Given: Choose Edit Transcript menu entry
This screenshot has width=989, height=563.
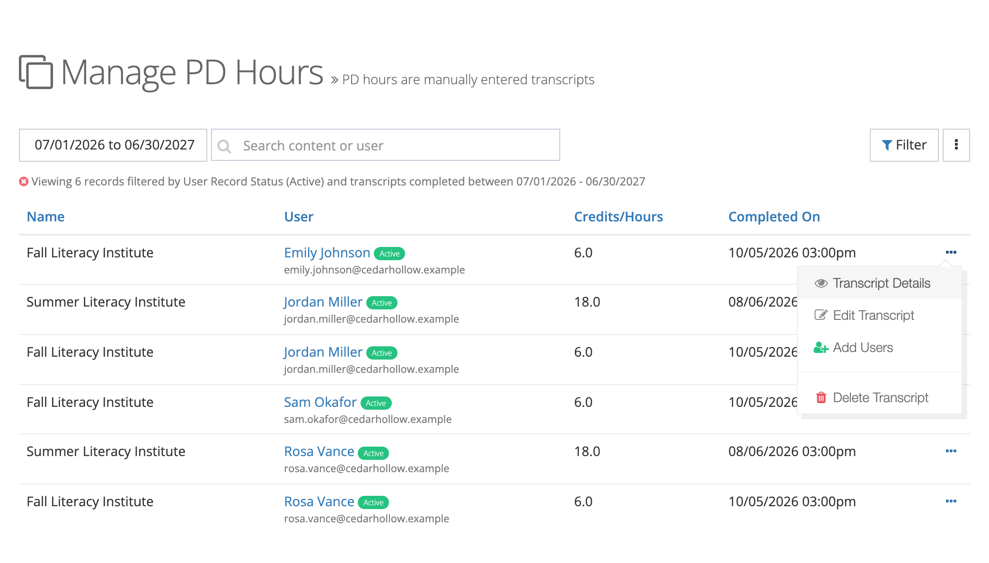Looking at the screenshot, I should click(880, 316).
